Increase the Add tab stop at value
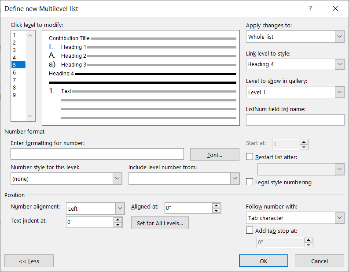The width and height of the screenshot is (349, 272). pos(308,240)
